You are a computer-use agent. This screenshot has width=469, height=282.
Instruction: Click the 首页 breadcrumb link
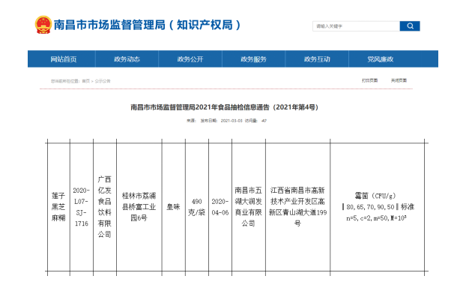(x=86, y=81)
